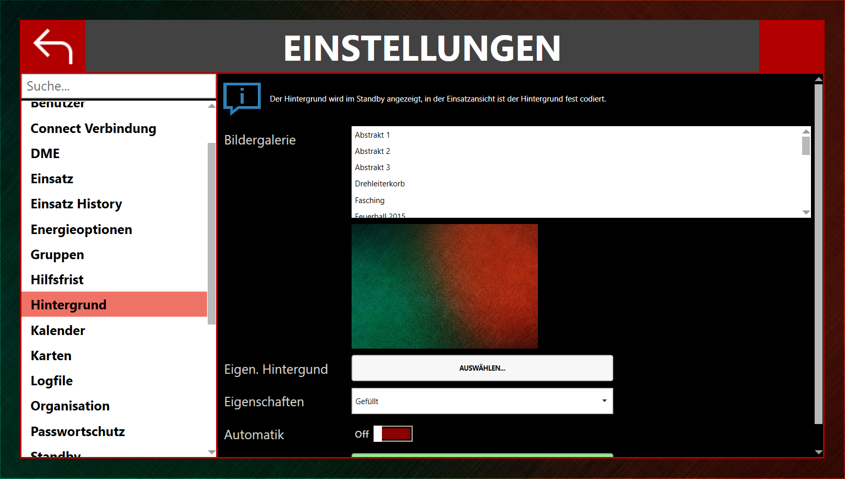Image resolution: width=845 pixels, height=479 pixels.
Task: Click the down arrow of the Bildergalerie scrollbar
Action: pyautogui.click(x=805, y=212)
